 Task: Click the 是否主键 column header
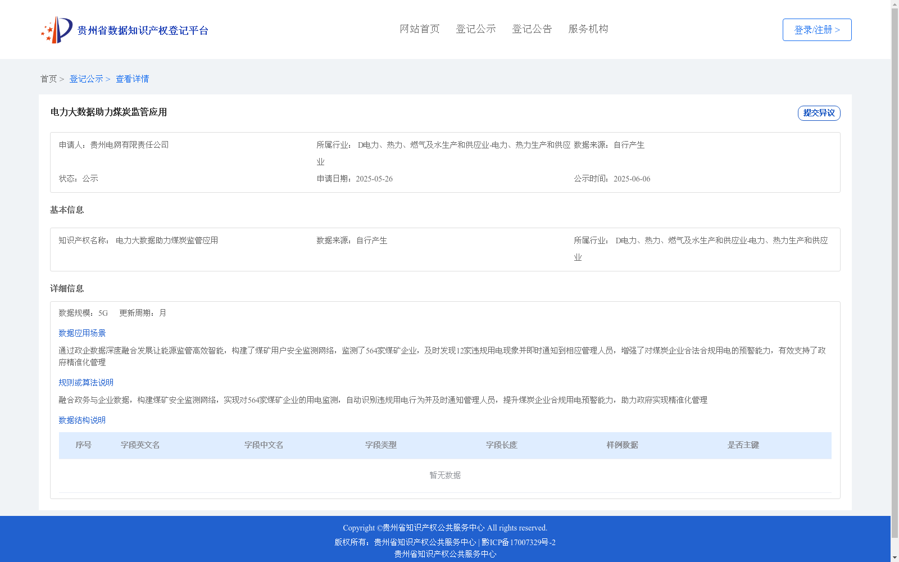tap(743, 445)
